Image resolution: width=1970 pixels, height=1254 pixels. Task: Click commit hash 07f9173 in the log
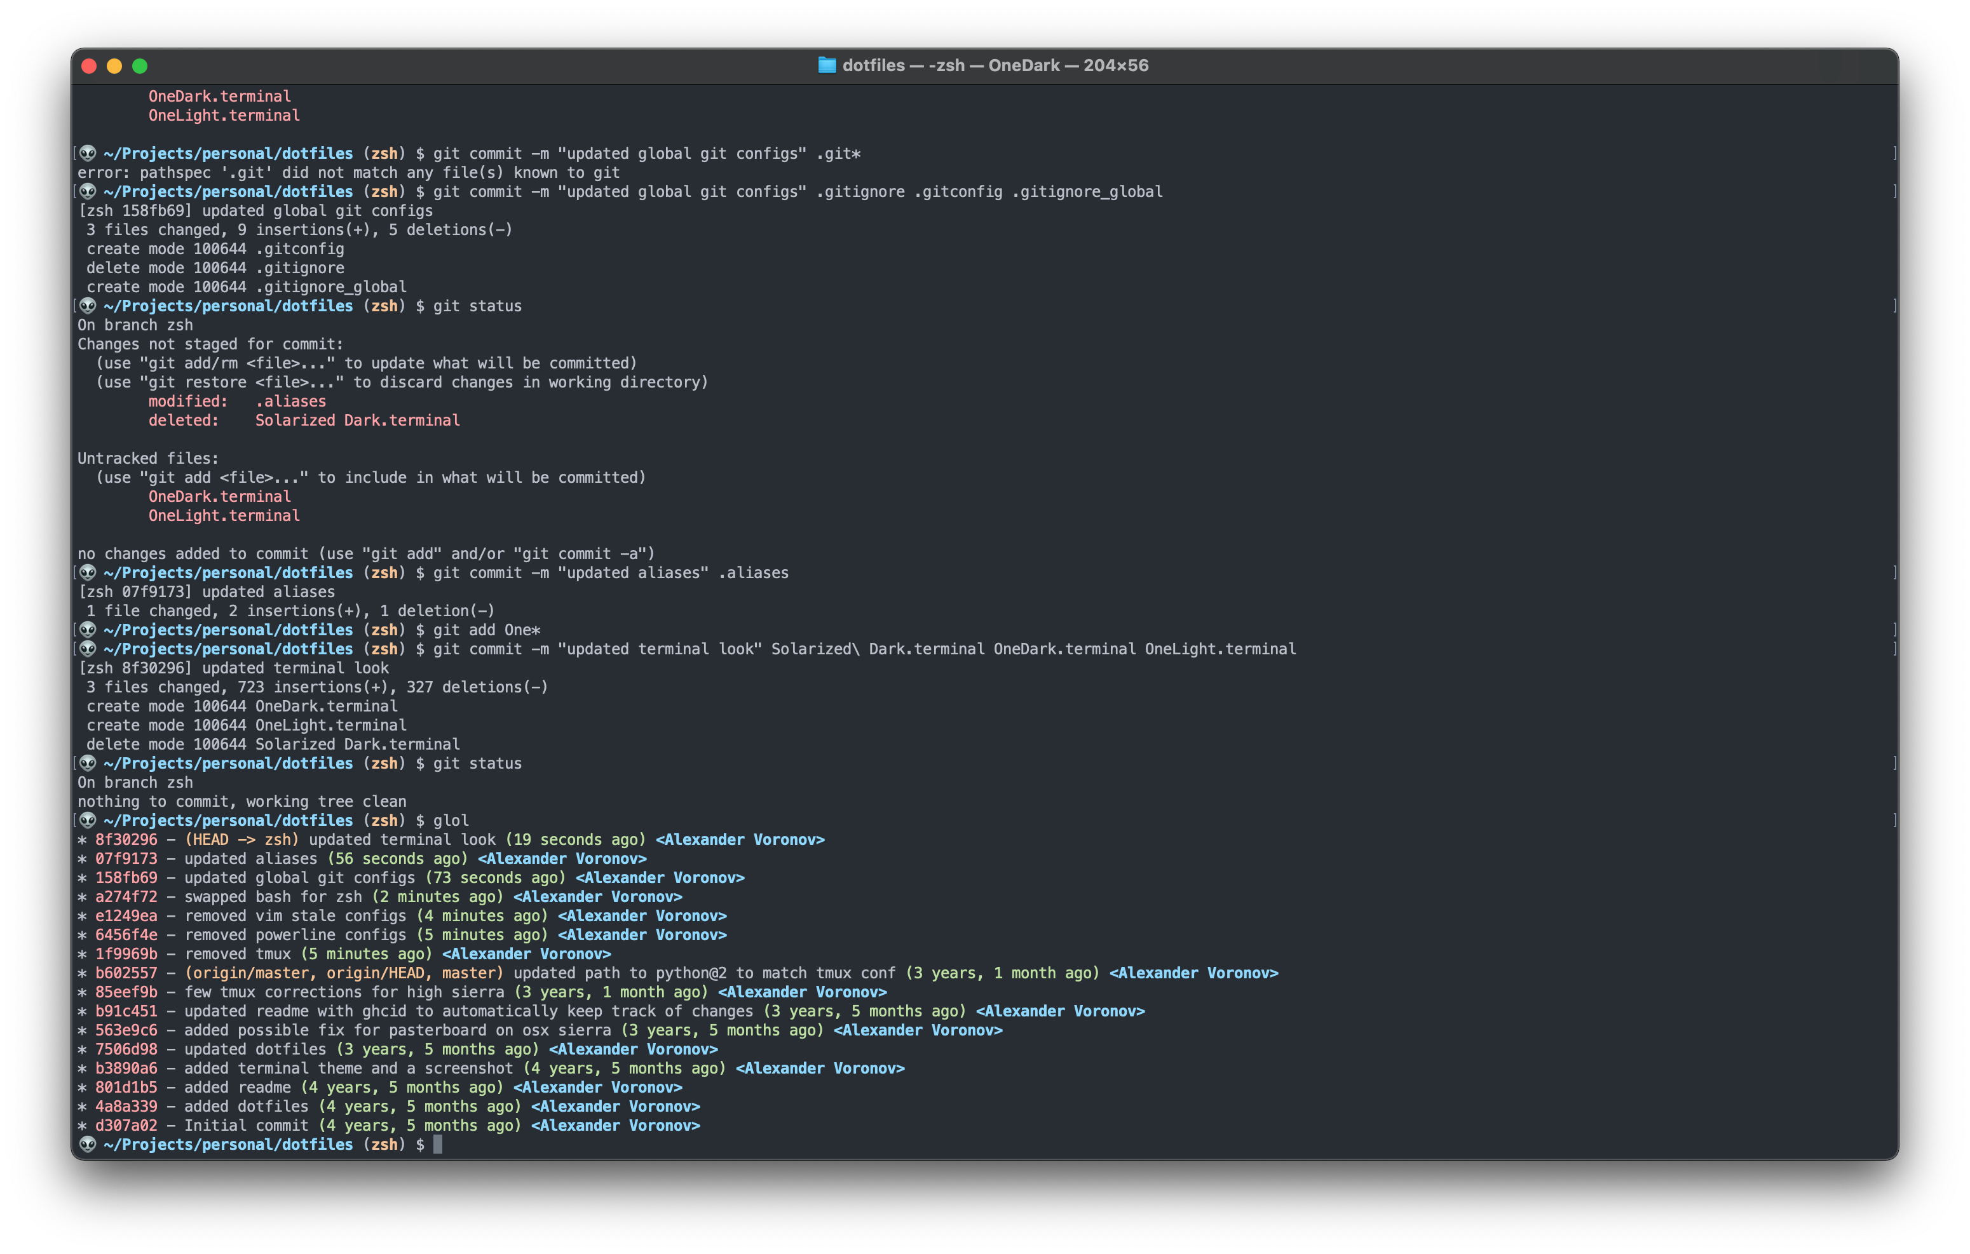tap(126, 858)
